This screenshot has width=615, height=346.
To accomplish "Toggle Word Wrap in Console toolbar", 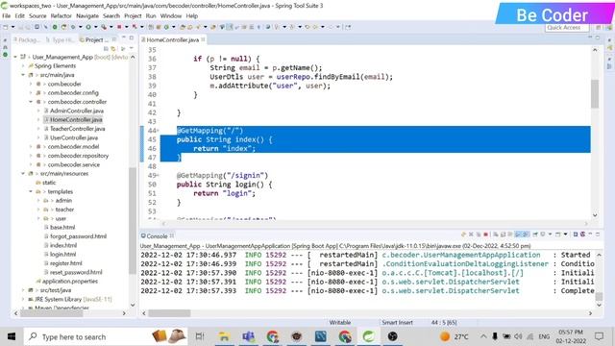I will (510, 235).
